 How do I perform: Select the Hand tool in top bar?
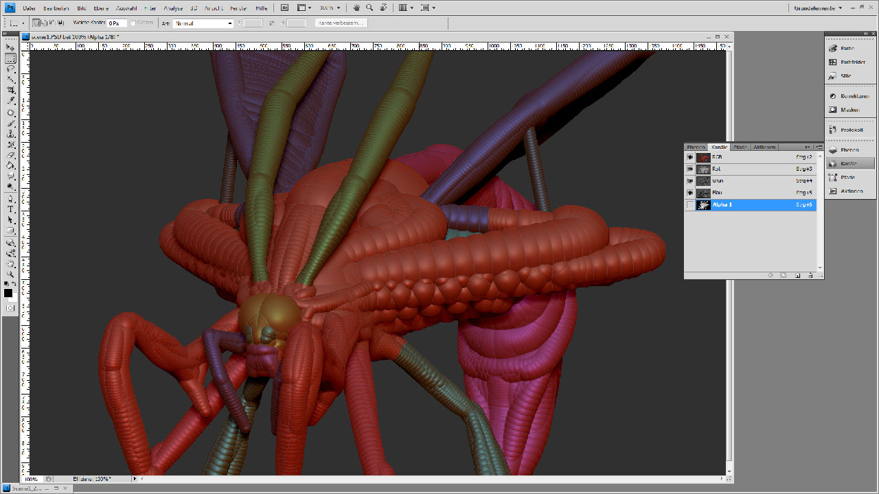coord(356,8)
